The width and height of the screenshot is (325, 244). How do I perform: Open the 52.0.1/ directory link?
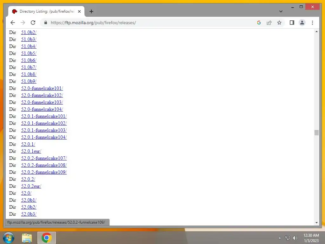[28, 144]
